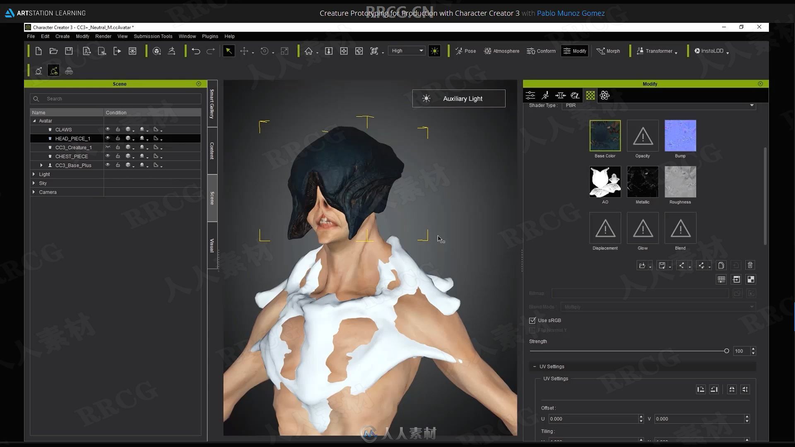
Task: Toggle Use sRGB checkbox
Action: 532,320
